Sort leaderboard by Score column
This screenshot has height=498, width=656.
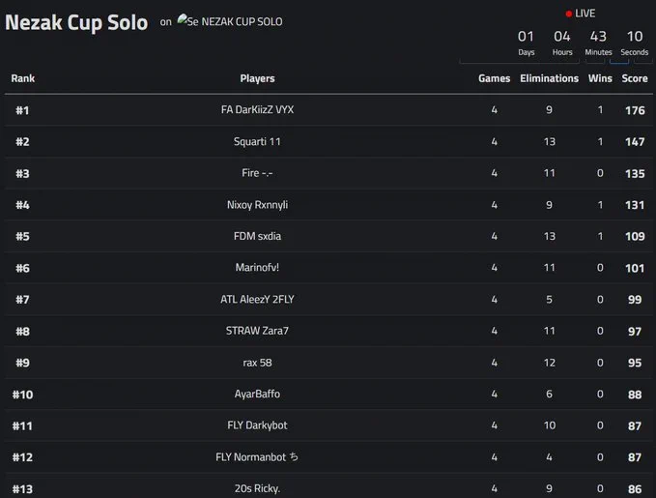pyautogui.click(x=634, y=78)
